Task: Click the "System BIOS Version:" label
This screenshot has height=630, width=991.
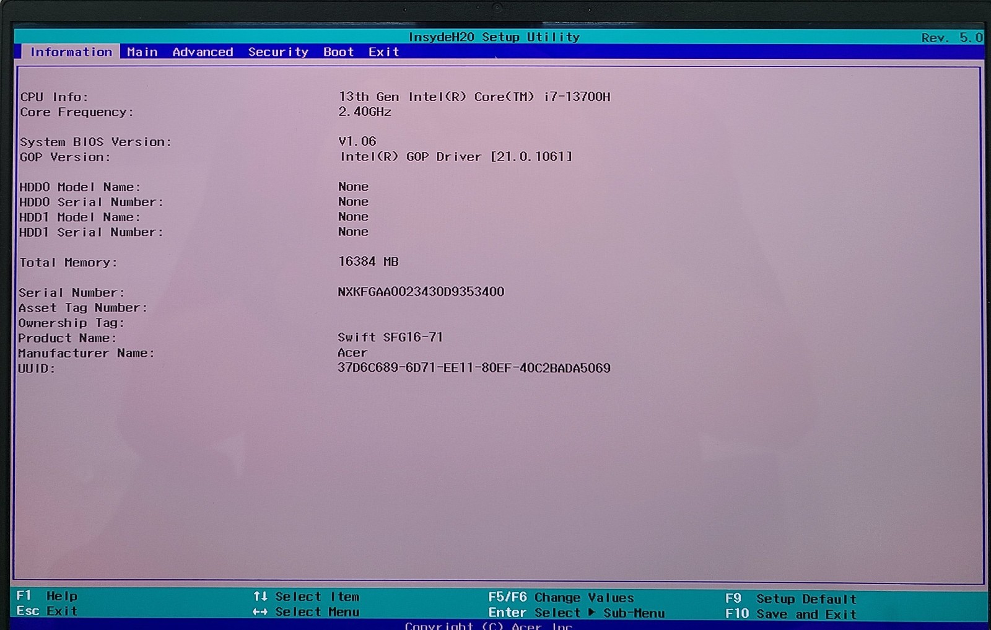Action: (95, 142)
